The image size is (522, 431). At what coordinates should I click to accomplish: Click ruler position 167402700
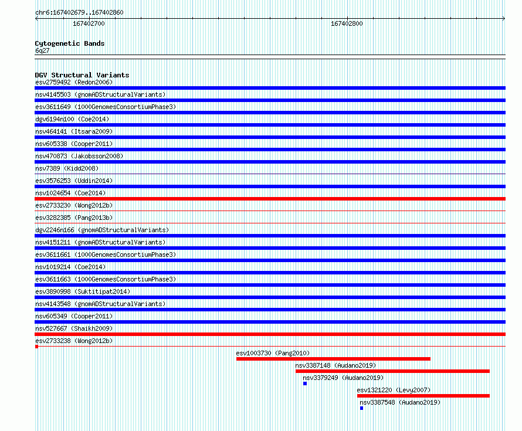[89, 23]
